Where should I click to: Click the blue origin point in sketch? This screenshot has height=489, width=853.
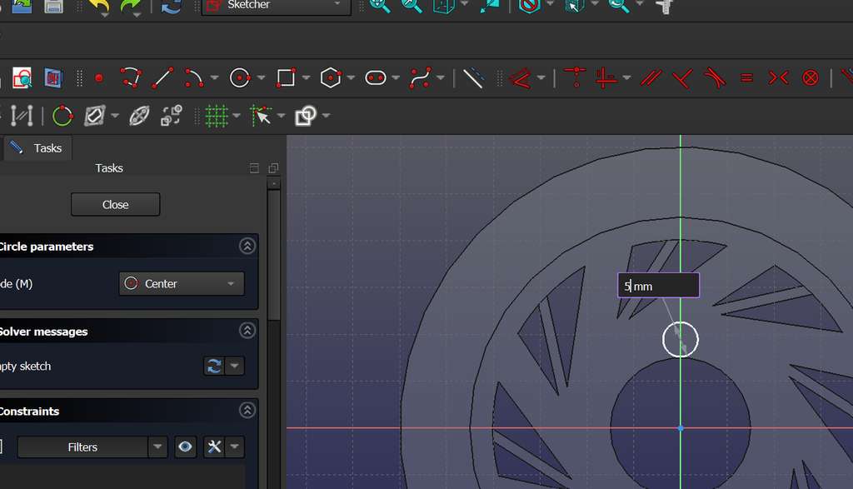tap(681, 428)
